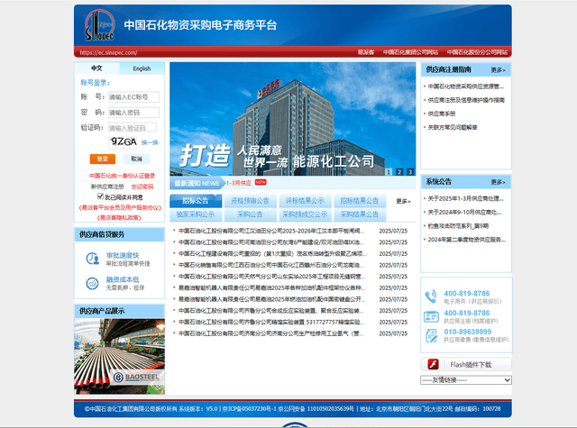Screen dimensions: 577x428
Task: Click the 审批速度快 service icon
Action: [x=91, y=260]
